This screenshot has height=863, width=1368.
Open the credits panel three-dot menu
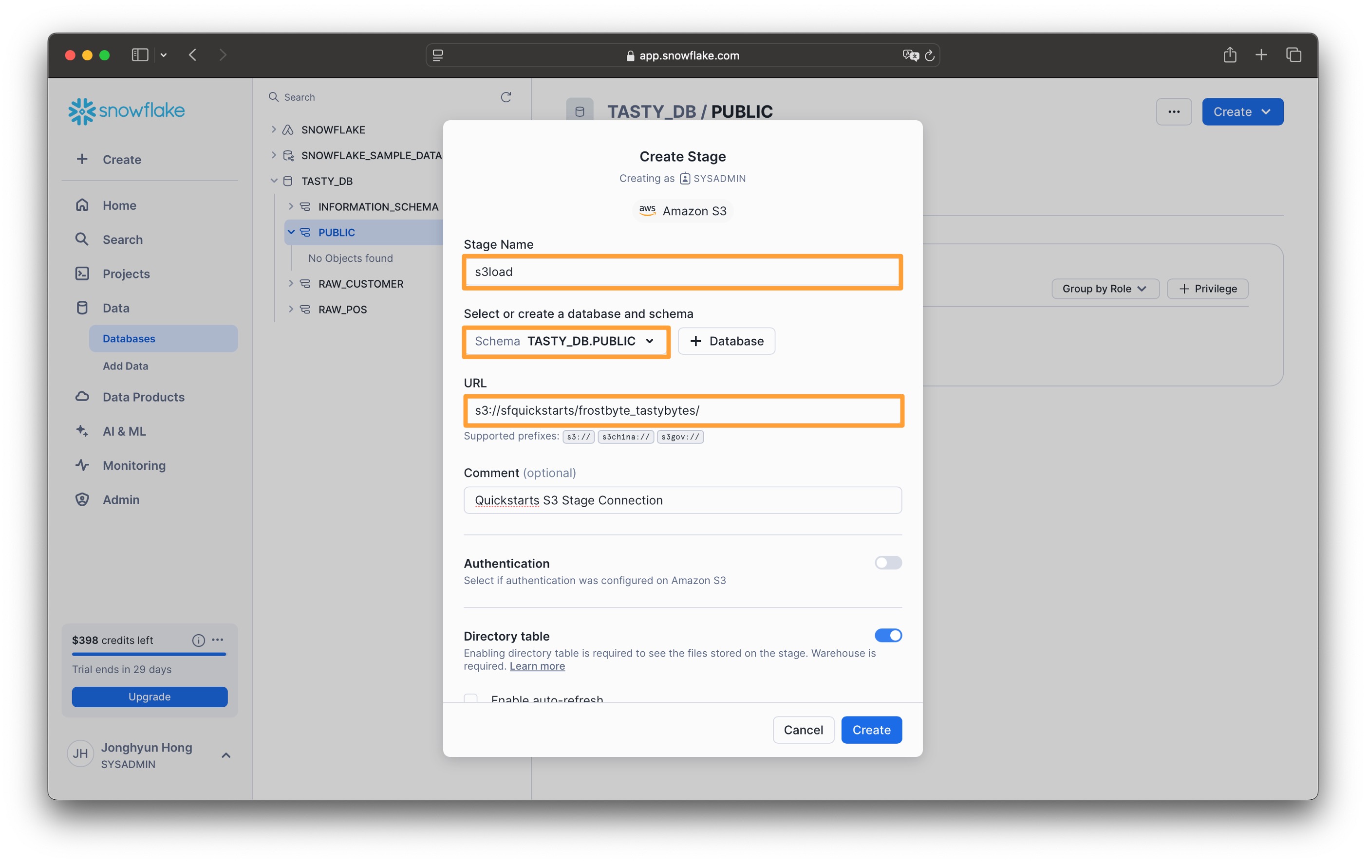(218, 639)
